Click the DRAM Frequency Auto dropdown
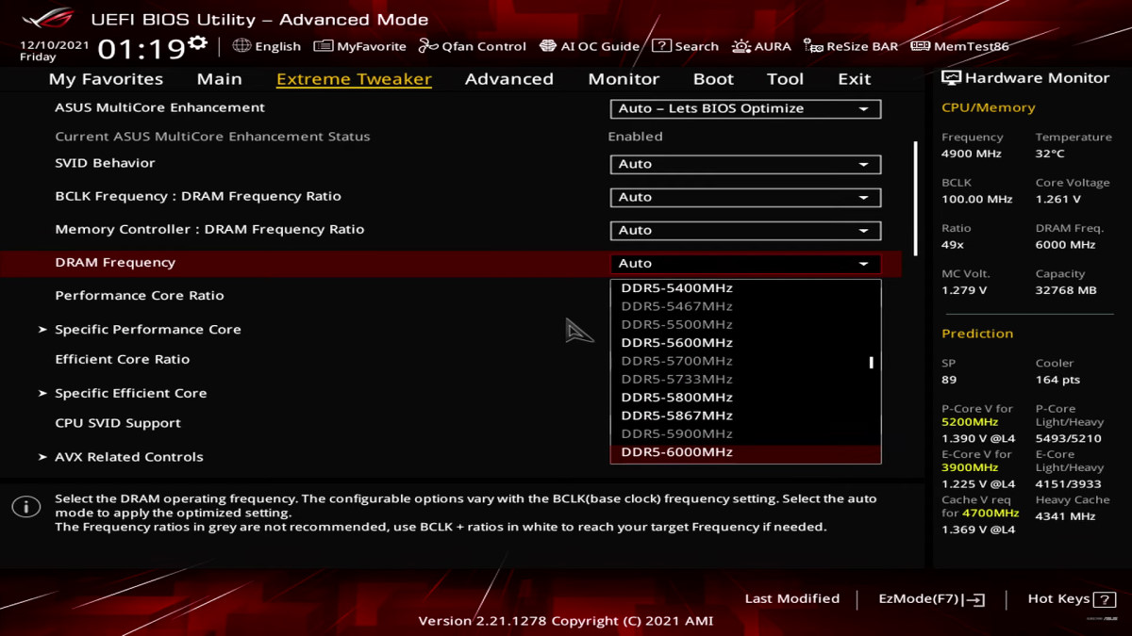The width and height of the screenshot is (1132, 636). pyautogui.click(x=745, y=264)
